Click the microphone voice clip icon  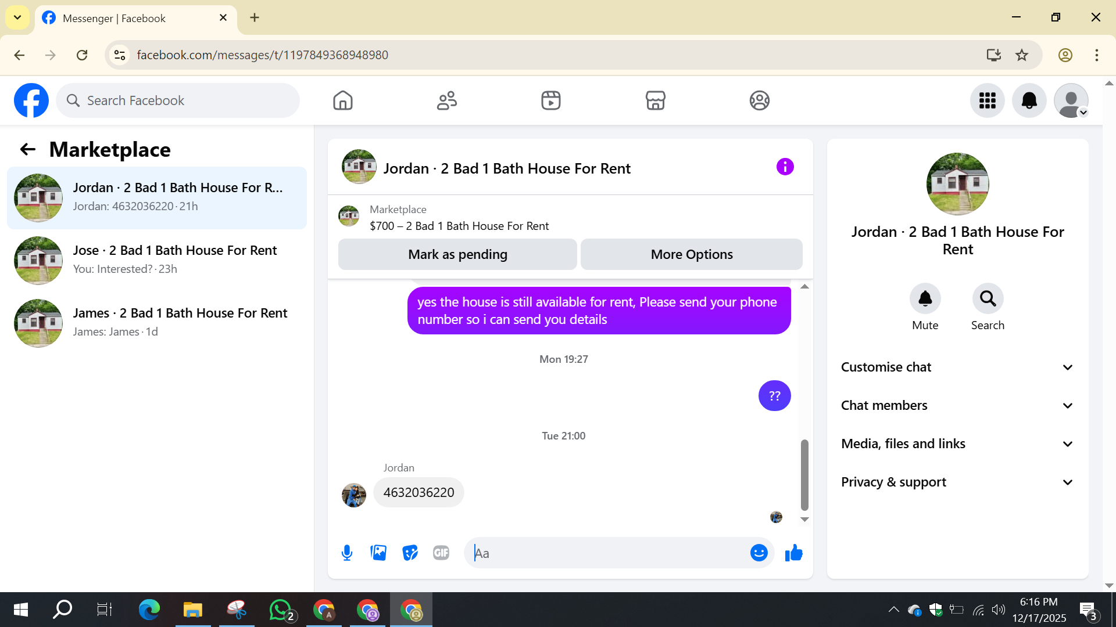pos(347,553)
